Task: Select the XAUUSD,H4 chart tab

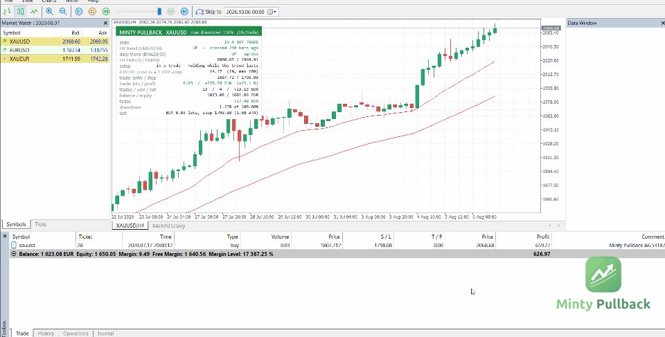Action: 130,226
